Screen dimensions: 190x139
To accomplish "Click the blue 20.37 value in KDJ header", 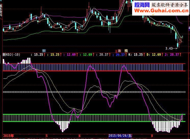I will coord(120,55).
